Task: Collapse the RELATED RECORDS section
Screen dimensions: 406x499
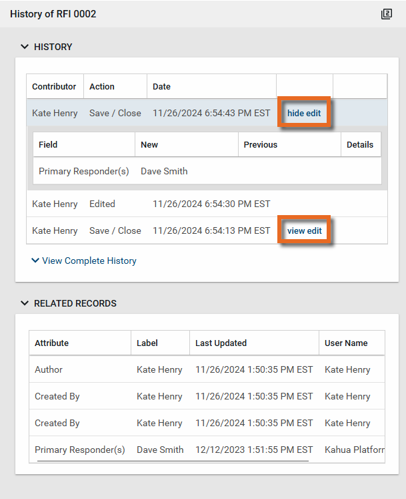Action: tap(25, 303)
